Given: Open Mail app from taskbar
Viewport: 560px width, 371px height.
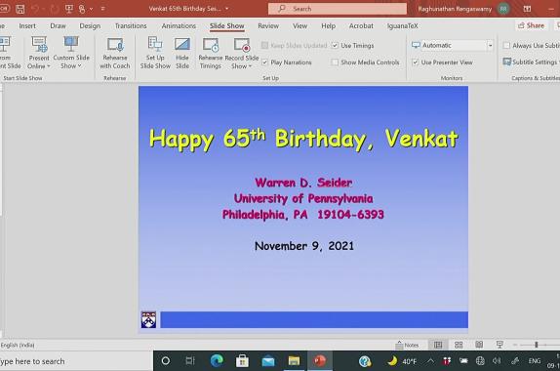Looking at the screenshot, I should pyautogui.click(x=268, y=361).
